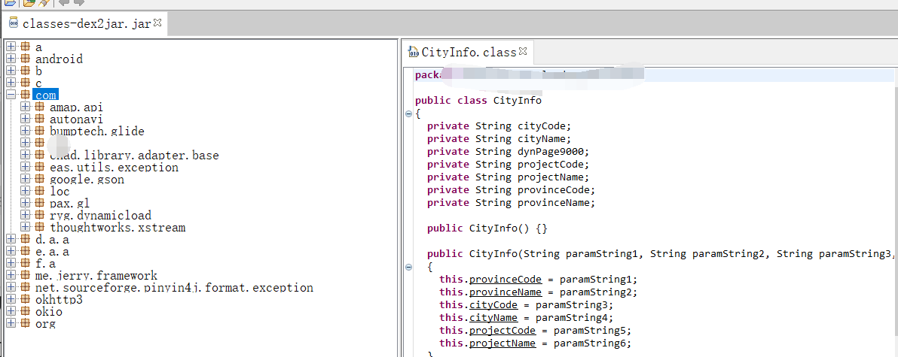Click the package icon next to okio
Screen dimensions: 898x357
click(25, 311)
